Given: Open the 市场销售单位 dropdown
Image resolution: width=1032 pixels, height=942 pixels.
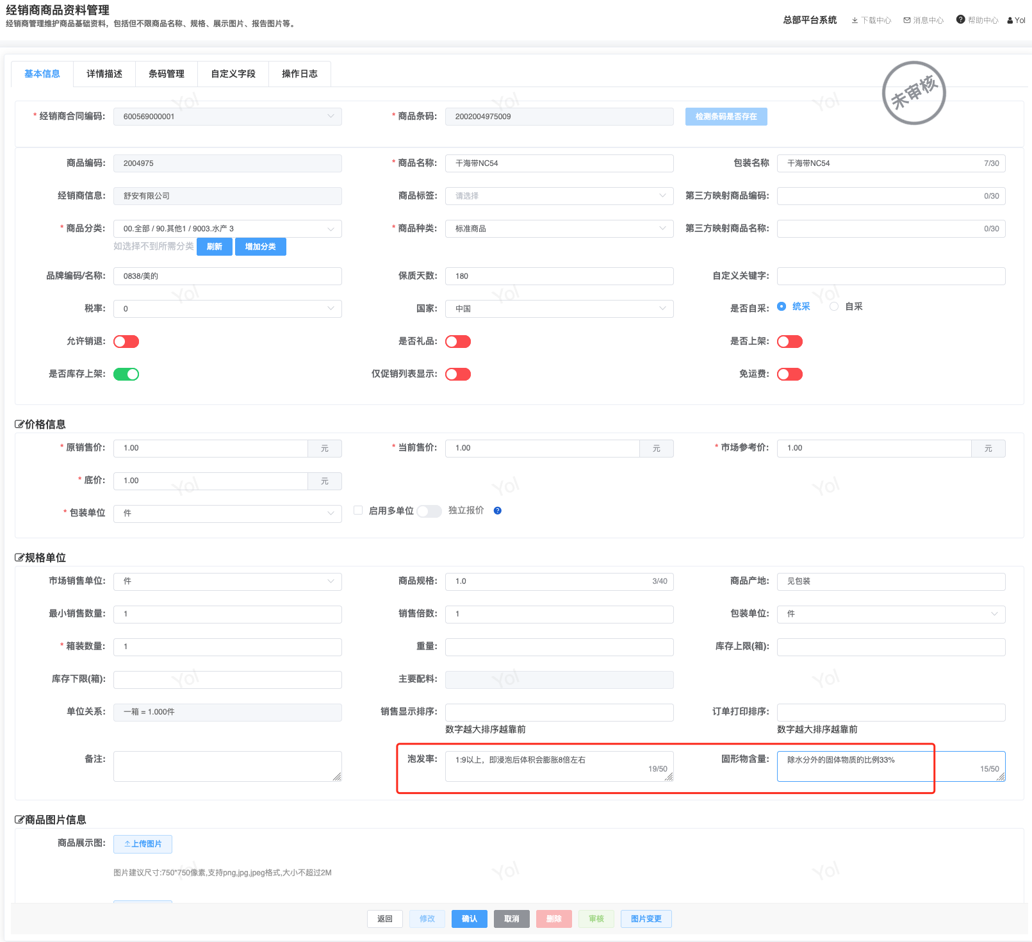Looking at the screenshot, I should pos(227,581).
